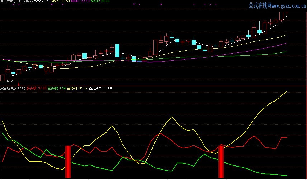
Task: Click the green 空头线: 1.94 readout
Action: tap(57, 88)
